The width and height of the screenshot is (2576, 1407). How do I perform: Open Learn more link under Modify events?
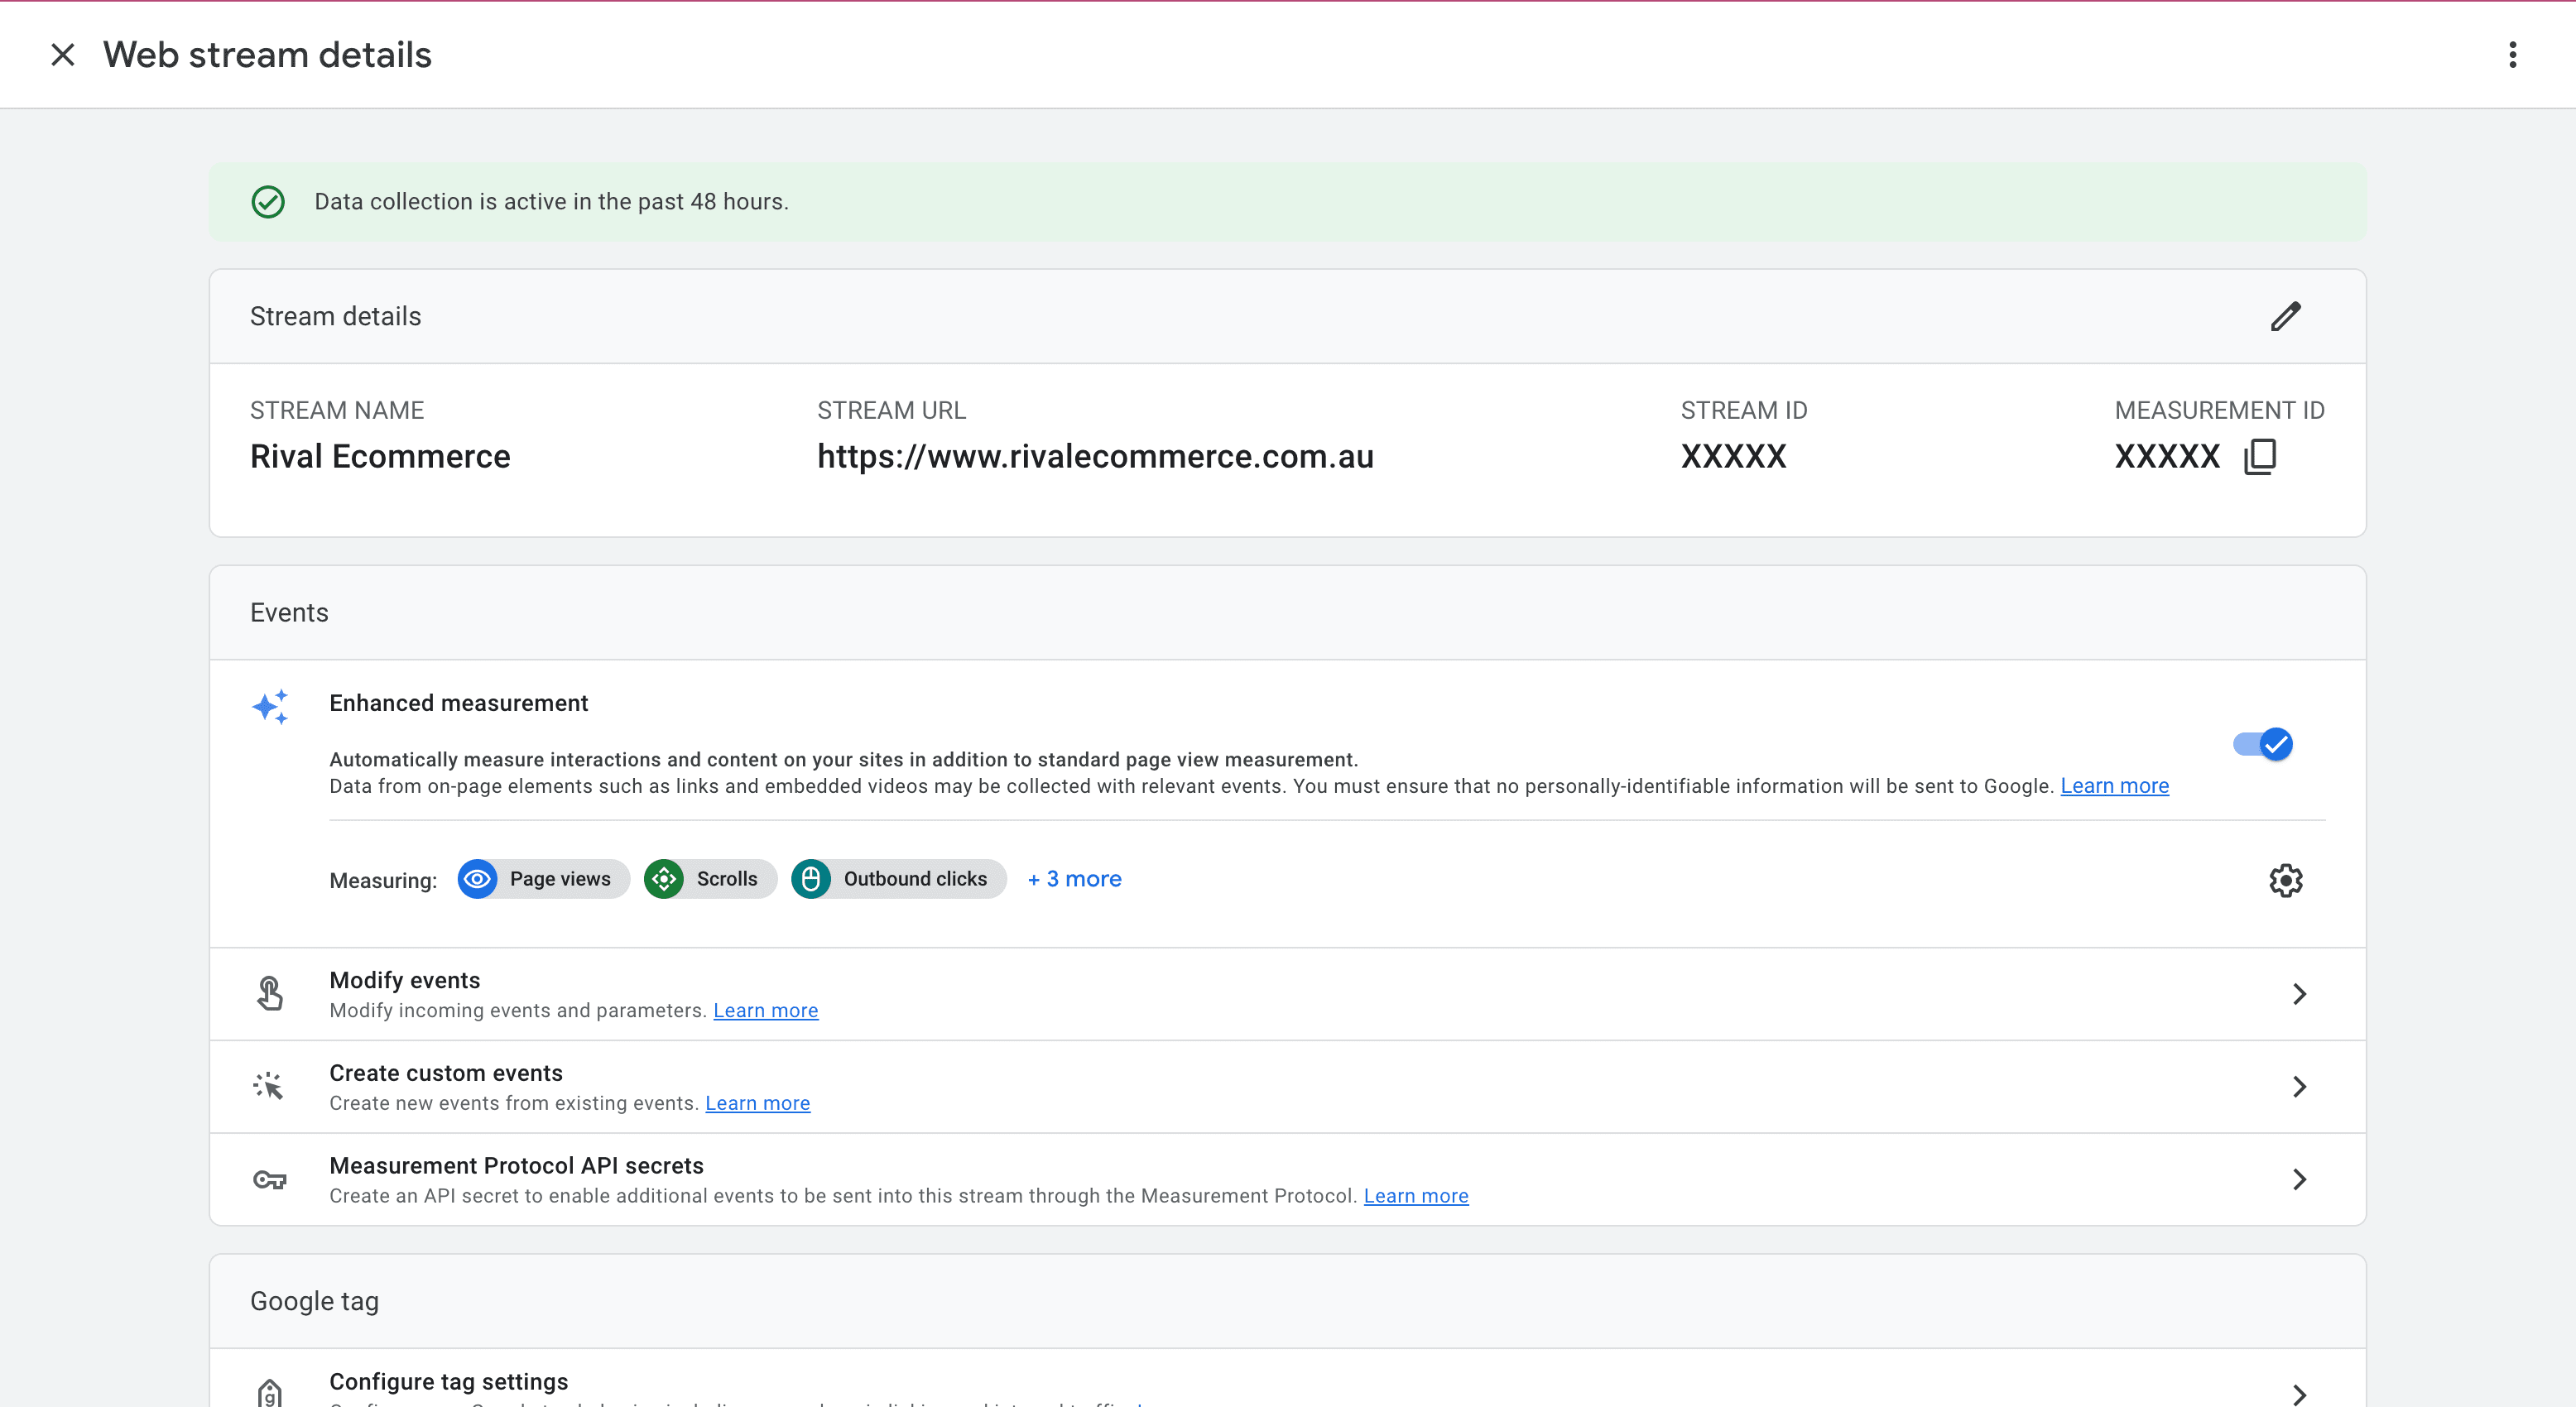point(765,1011)
